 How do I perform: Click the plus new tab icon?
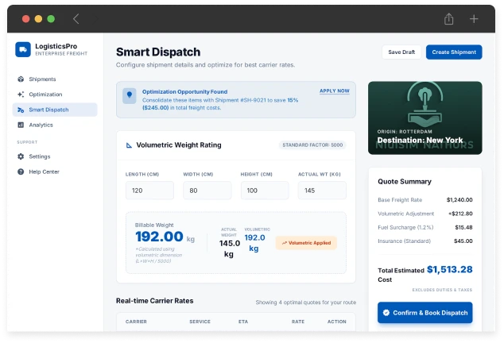[x=474, y=18]
